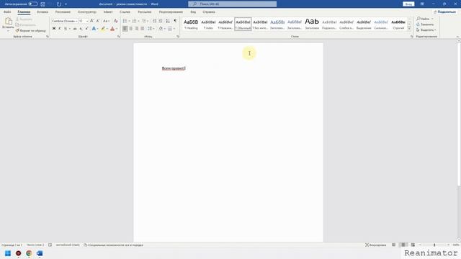The width and height of the screenshot is (461, 259).
Task: Toggle Underline formatting
Action: click(x=66, y=29)
